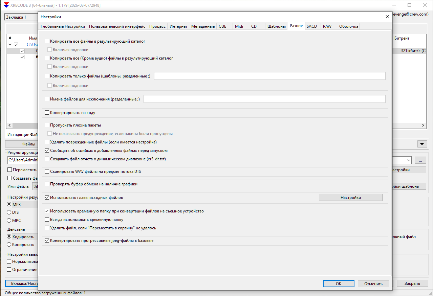Image resolution: width=433 pixels, height=296 pixels.
Task: Open the output folder dropdown arrow
Action: (408, 160)
